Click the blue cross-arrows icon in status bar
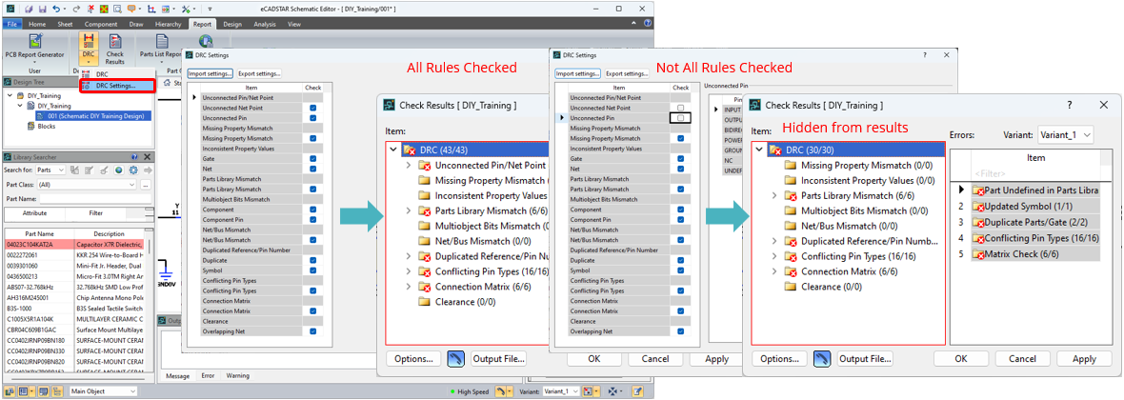 (612, 391)
